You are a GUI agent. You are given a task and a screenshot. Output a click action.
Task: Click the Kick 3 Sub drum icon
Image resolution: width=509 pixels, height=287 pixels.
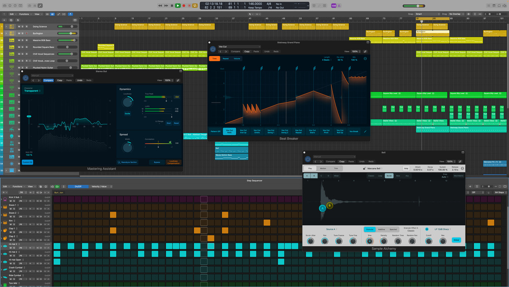5,197
